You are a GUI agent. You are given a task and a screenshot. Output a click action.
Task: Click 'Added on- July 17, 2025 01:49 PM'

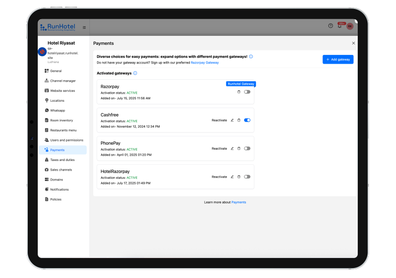coord(125,183)
